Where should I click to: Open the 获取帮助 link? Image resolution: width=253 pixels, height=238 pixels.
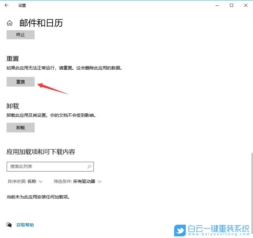pos(25,225)
